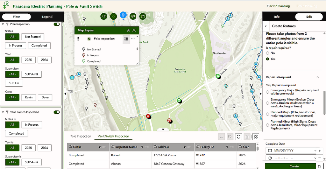Click the delete selected records trash icon
This screenshot has width=326, height=169.
pos(247,137)
